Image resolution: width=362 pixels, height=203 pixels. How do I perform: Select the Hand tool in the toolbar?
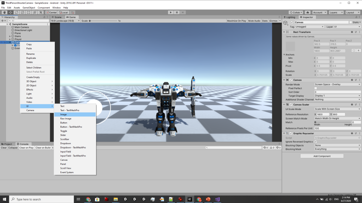click(x=4, y=12)
